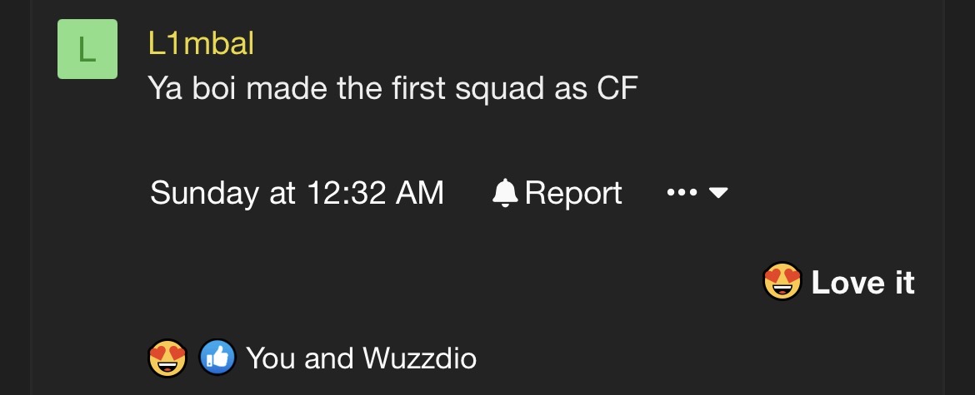Click the post text mentioning first squad
This screenshot has width=975, height=395.
(x=392, y=88)
